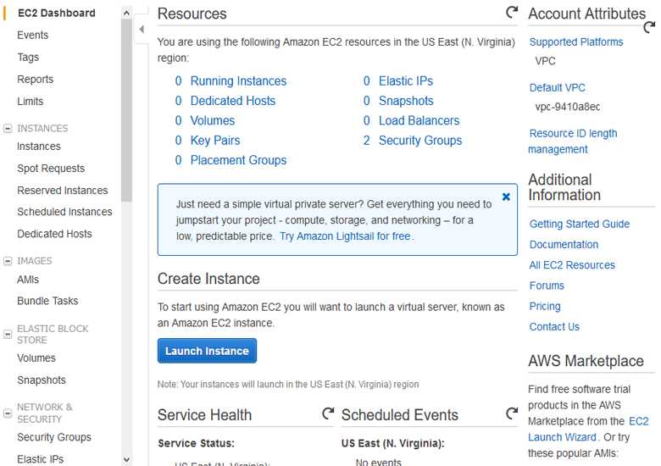Image resolution: width=661 pixels, height=466 pixels.
Task: Open Bundle Tasks in sidebar
Action: [x=47, y=301]
